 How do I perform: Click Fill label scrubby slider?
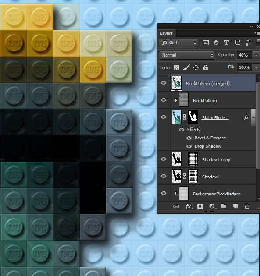pos(231,67)
